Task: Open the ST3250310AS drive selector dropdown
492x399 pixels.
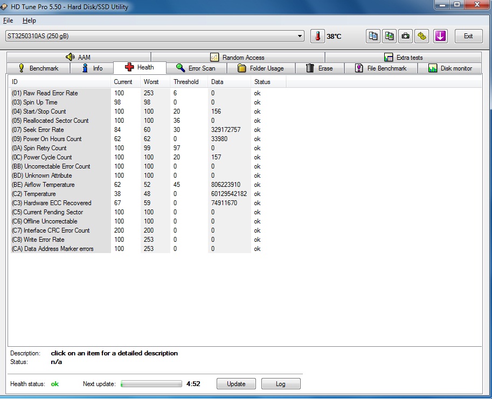Action: coord(155,36)
